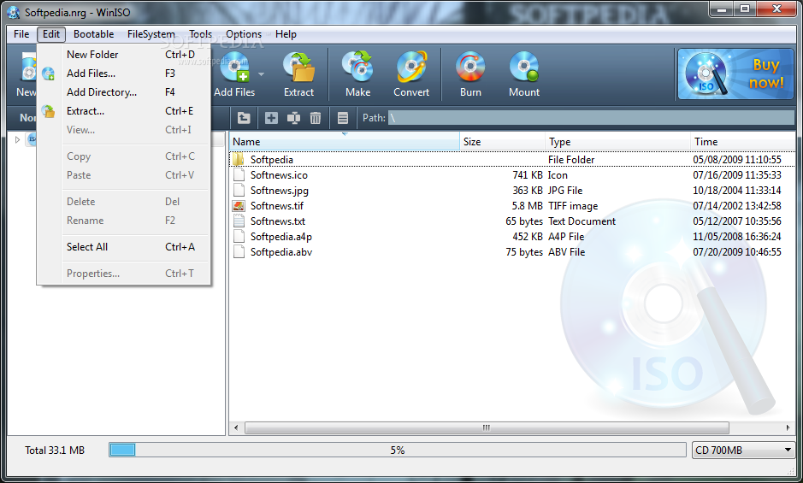The image size is (803, 483).
Task: Expand the ISO tree node
Action: (x=17, y=139)
